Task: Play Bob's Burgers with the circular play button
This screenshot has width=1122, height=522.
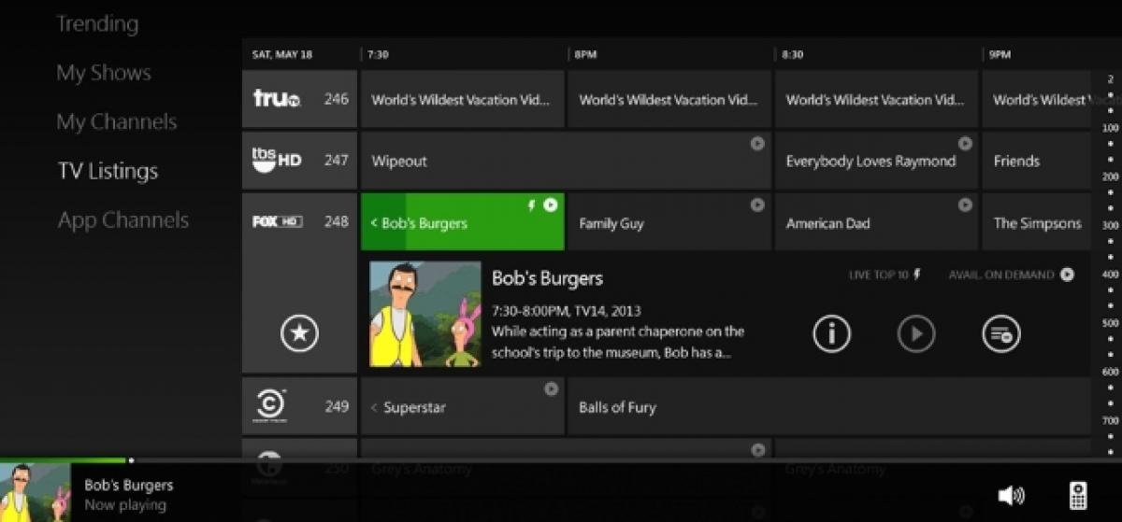Action: 916,333
